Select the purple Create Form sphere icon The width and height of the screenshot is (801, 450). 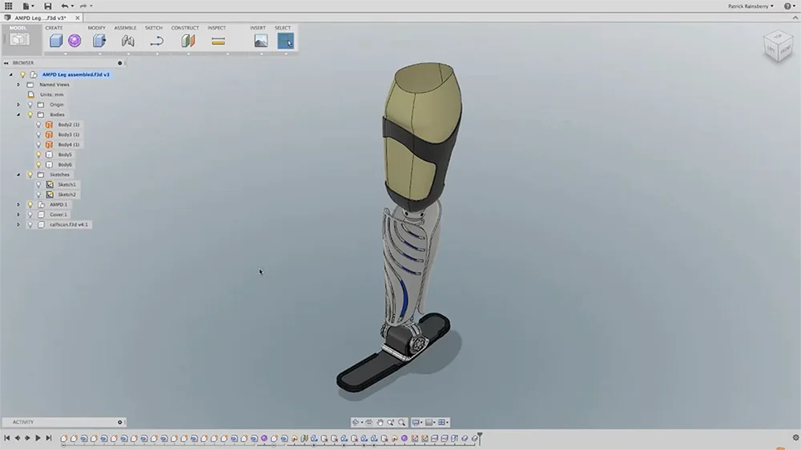[74, 40]
